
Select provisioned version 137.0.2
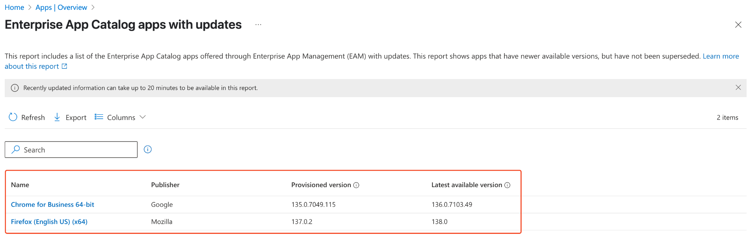[302, 222]
